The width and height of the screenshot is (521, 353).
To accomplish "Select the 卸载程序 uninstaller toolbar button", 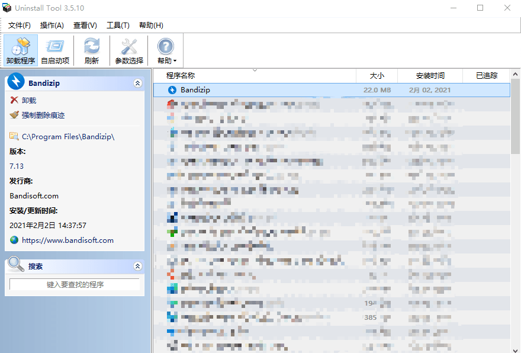I will point(21,50).
